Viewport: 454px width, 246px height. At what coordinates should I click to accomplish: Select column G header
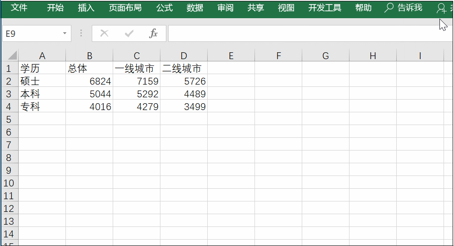point(325,55)
